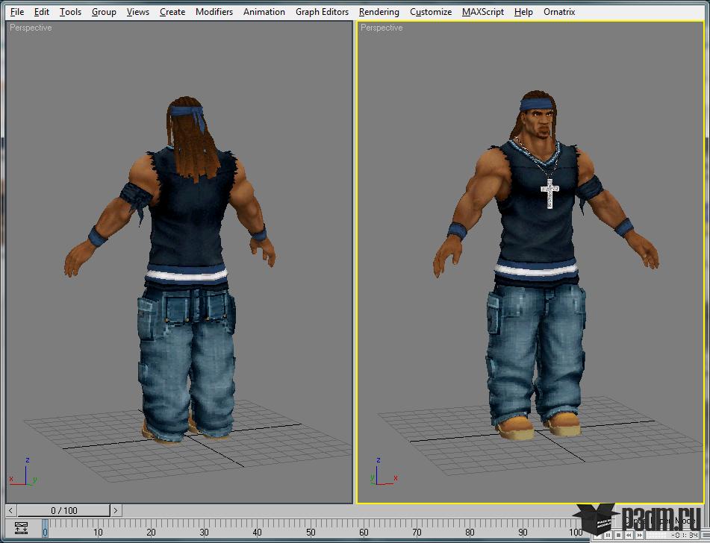
Task: Click the rewind playback button
Action: [x=629, y=536]
